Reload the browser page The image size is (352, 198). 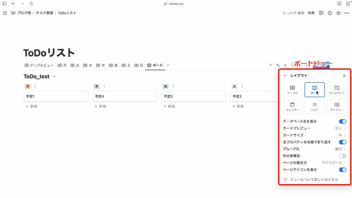click(32, 4)
